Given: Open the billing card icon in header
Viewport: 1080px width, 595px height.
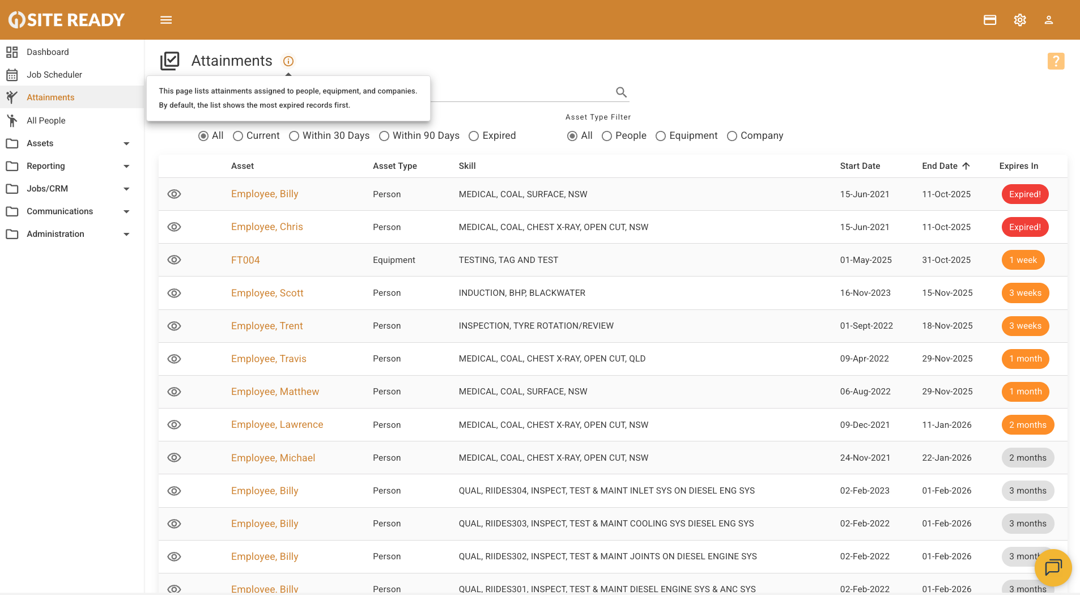Looking at the screenshot, I should point(990,20).
